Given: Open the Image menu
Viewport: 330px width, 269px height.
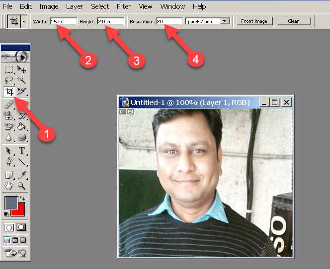Looking at the screenshot, I should (49, 6).
